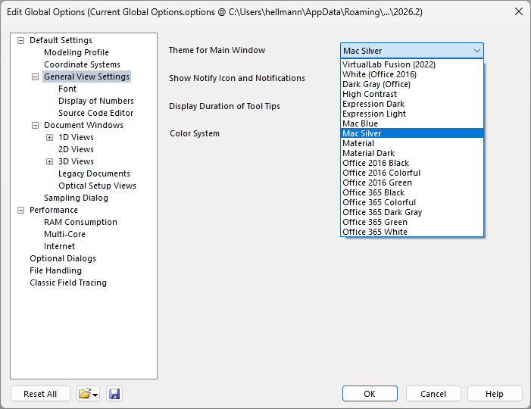
Task: Select Internet tree item
Action: 60,246
